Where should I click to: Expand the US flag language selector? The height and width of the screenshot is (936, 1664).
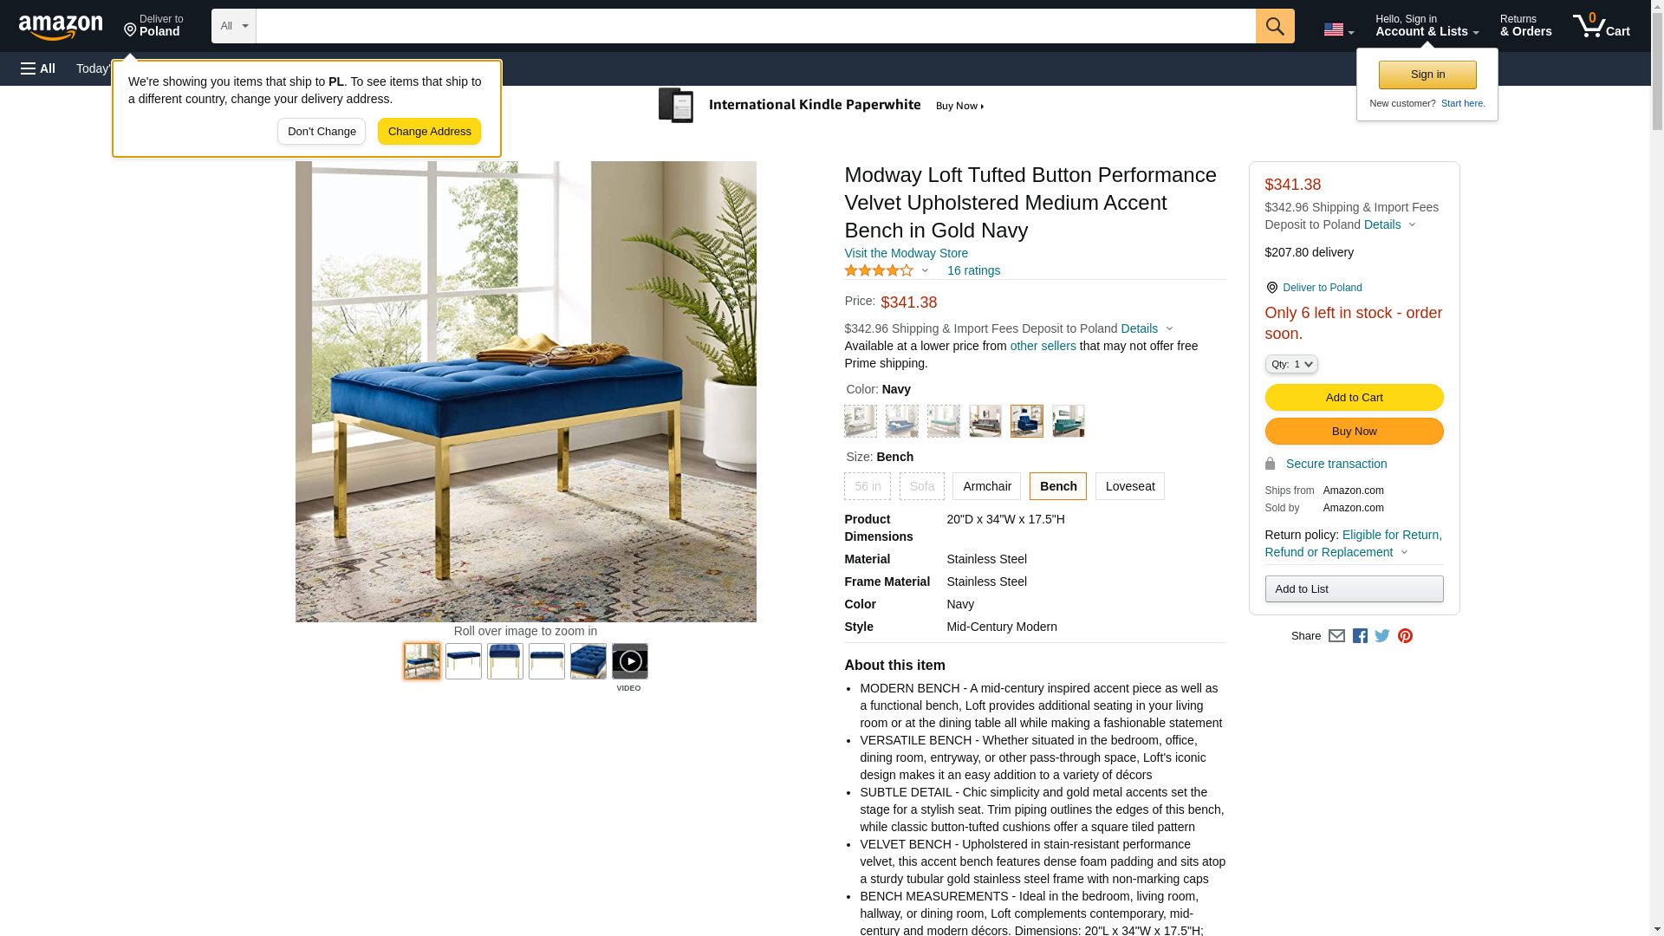pos(1338,29)
